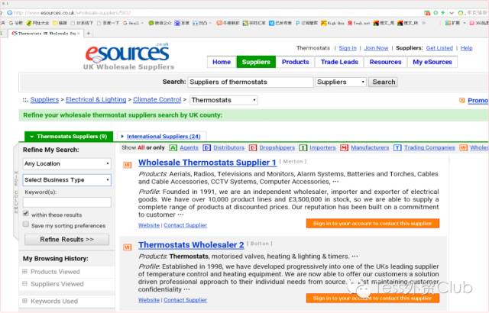Screen dimensions: 489x313
Task: Open the Trade Leads nav tab
Action: coord(339,62)
